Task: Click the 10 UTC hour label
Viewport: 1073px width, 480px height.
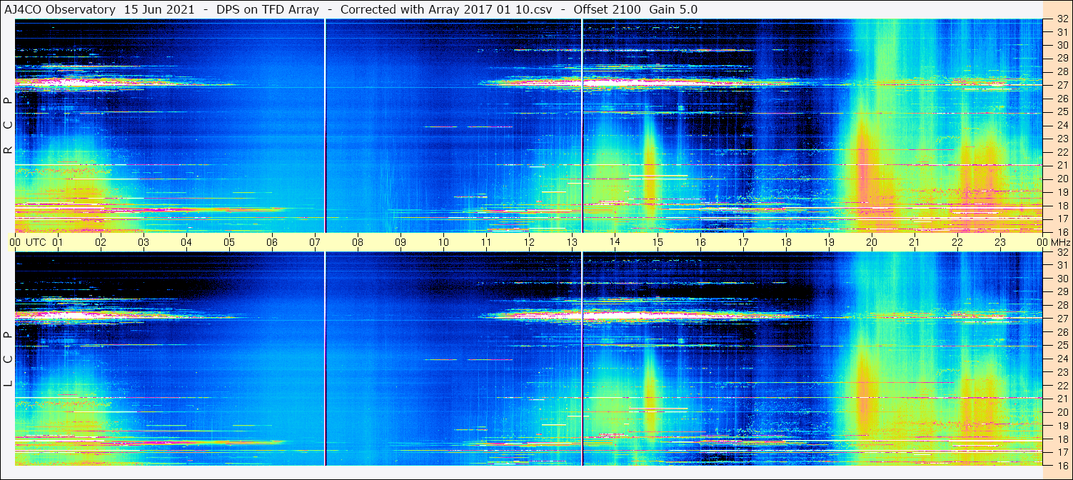Action: click(x=443, y=242)
